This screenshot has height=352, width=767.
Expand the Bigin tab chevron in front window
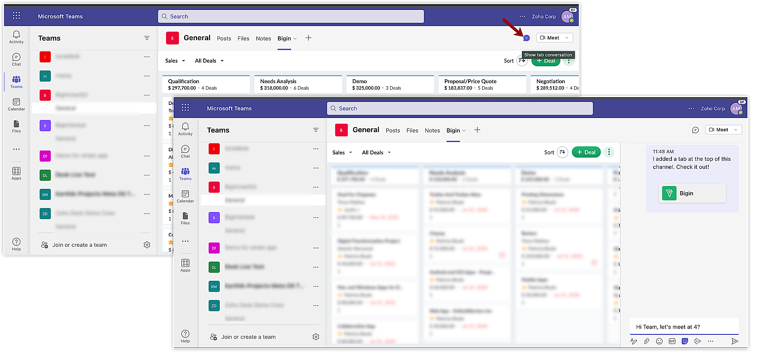click(x=464, y=131)
